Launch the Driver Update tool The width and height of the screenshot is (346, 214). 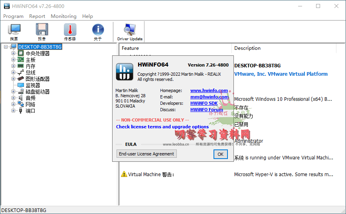coord(130,32)
